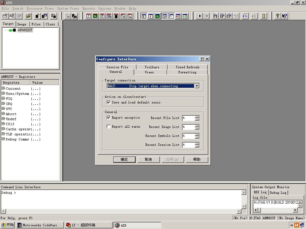Click the 帮助 (Help) button
Screen dimensions: 306x229
point(197,160)
